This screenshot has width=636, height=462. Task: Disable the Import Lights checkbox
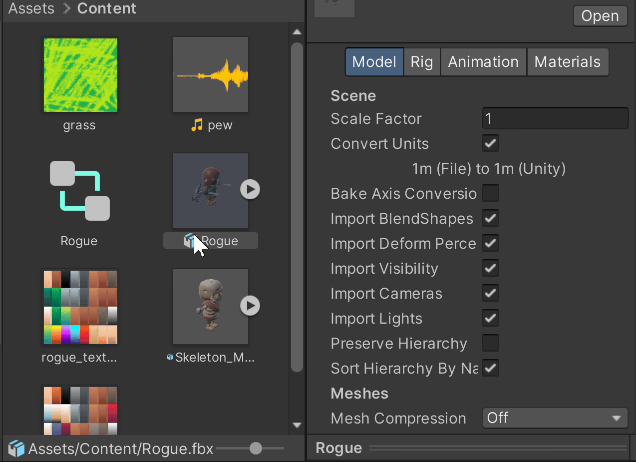click(x=490, y=318)
